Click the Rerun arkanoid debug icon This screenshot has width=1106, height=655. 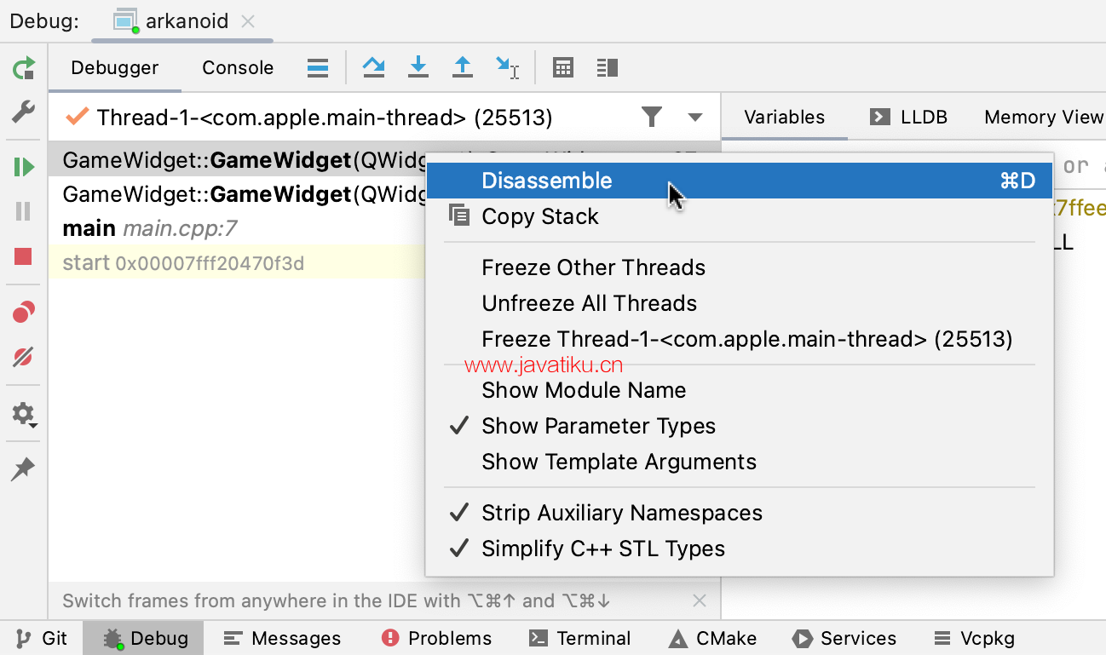[24, 68]
